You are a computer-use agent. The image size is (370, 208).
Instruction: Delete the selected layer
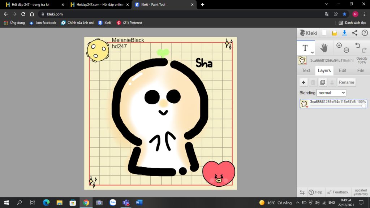313,82
